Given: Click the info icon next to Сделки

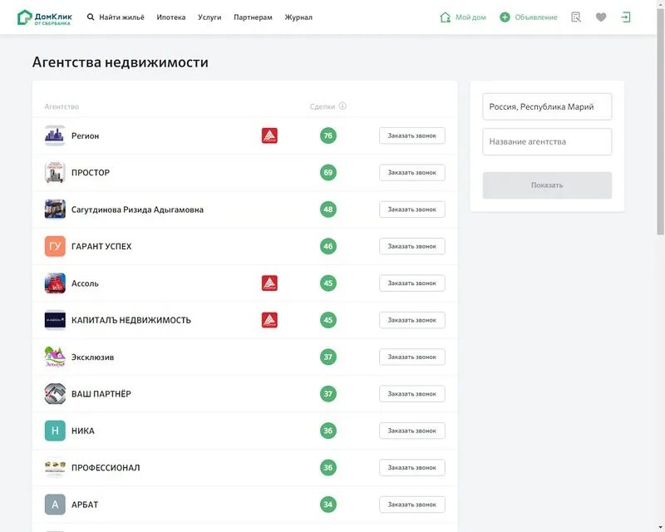Looking at the screenshot, I should click(x=342, y=106).
